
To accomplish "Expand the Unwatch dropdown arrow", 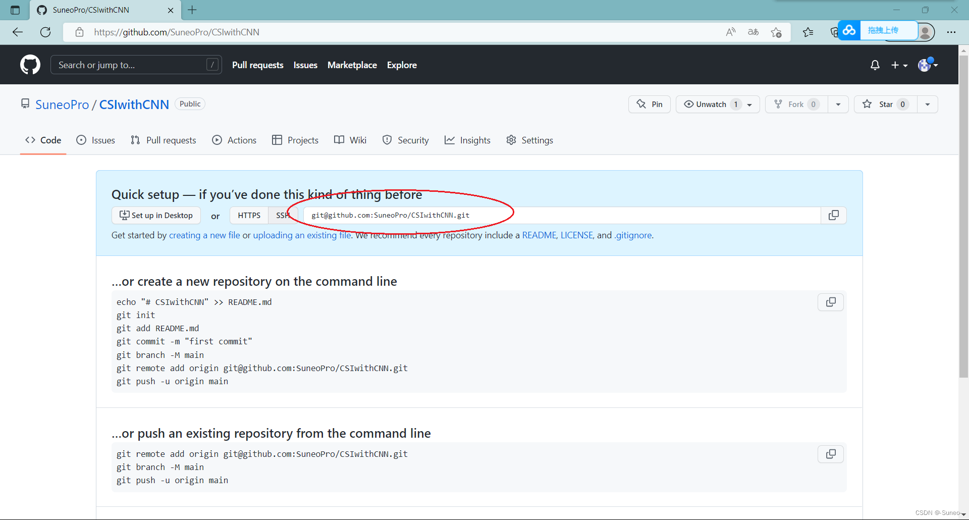I will (x=750, y=105).
